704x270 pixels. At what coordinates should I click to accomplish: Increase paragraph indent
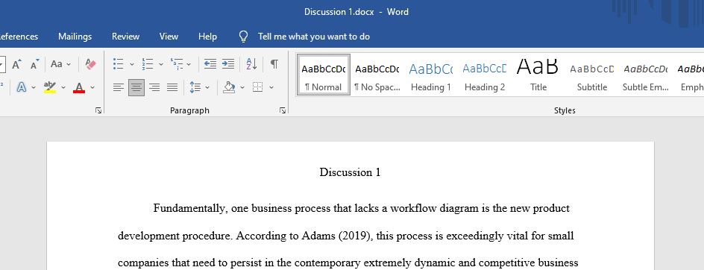(x=228, y=64)
